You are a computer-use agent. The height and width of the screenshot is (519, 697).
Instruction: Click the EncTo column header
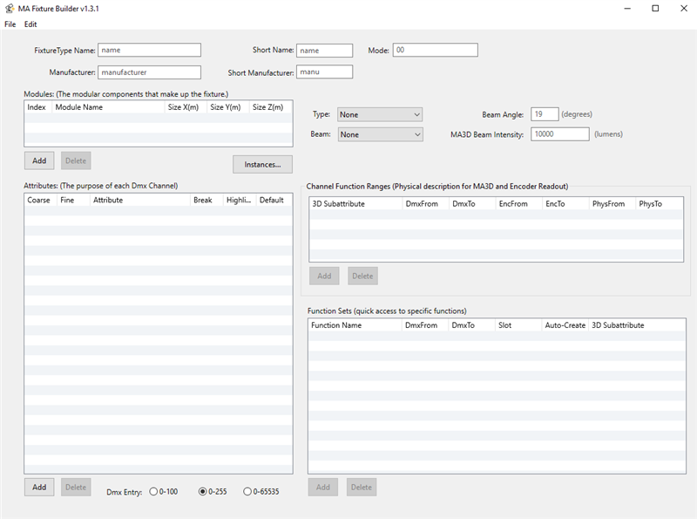565,204
